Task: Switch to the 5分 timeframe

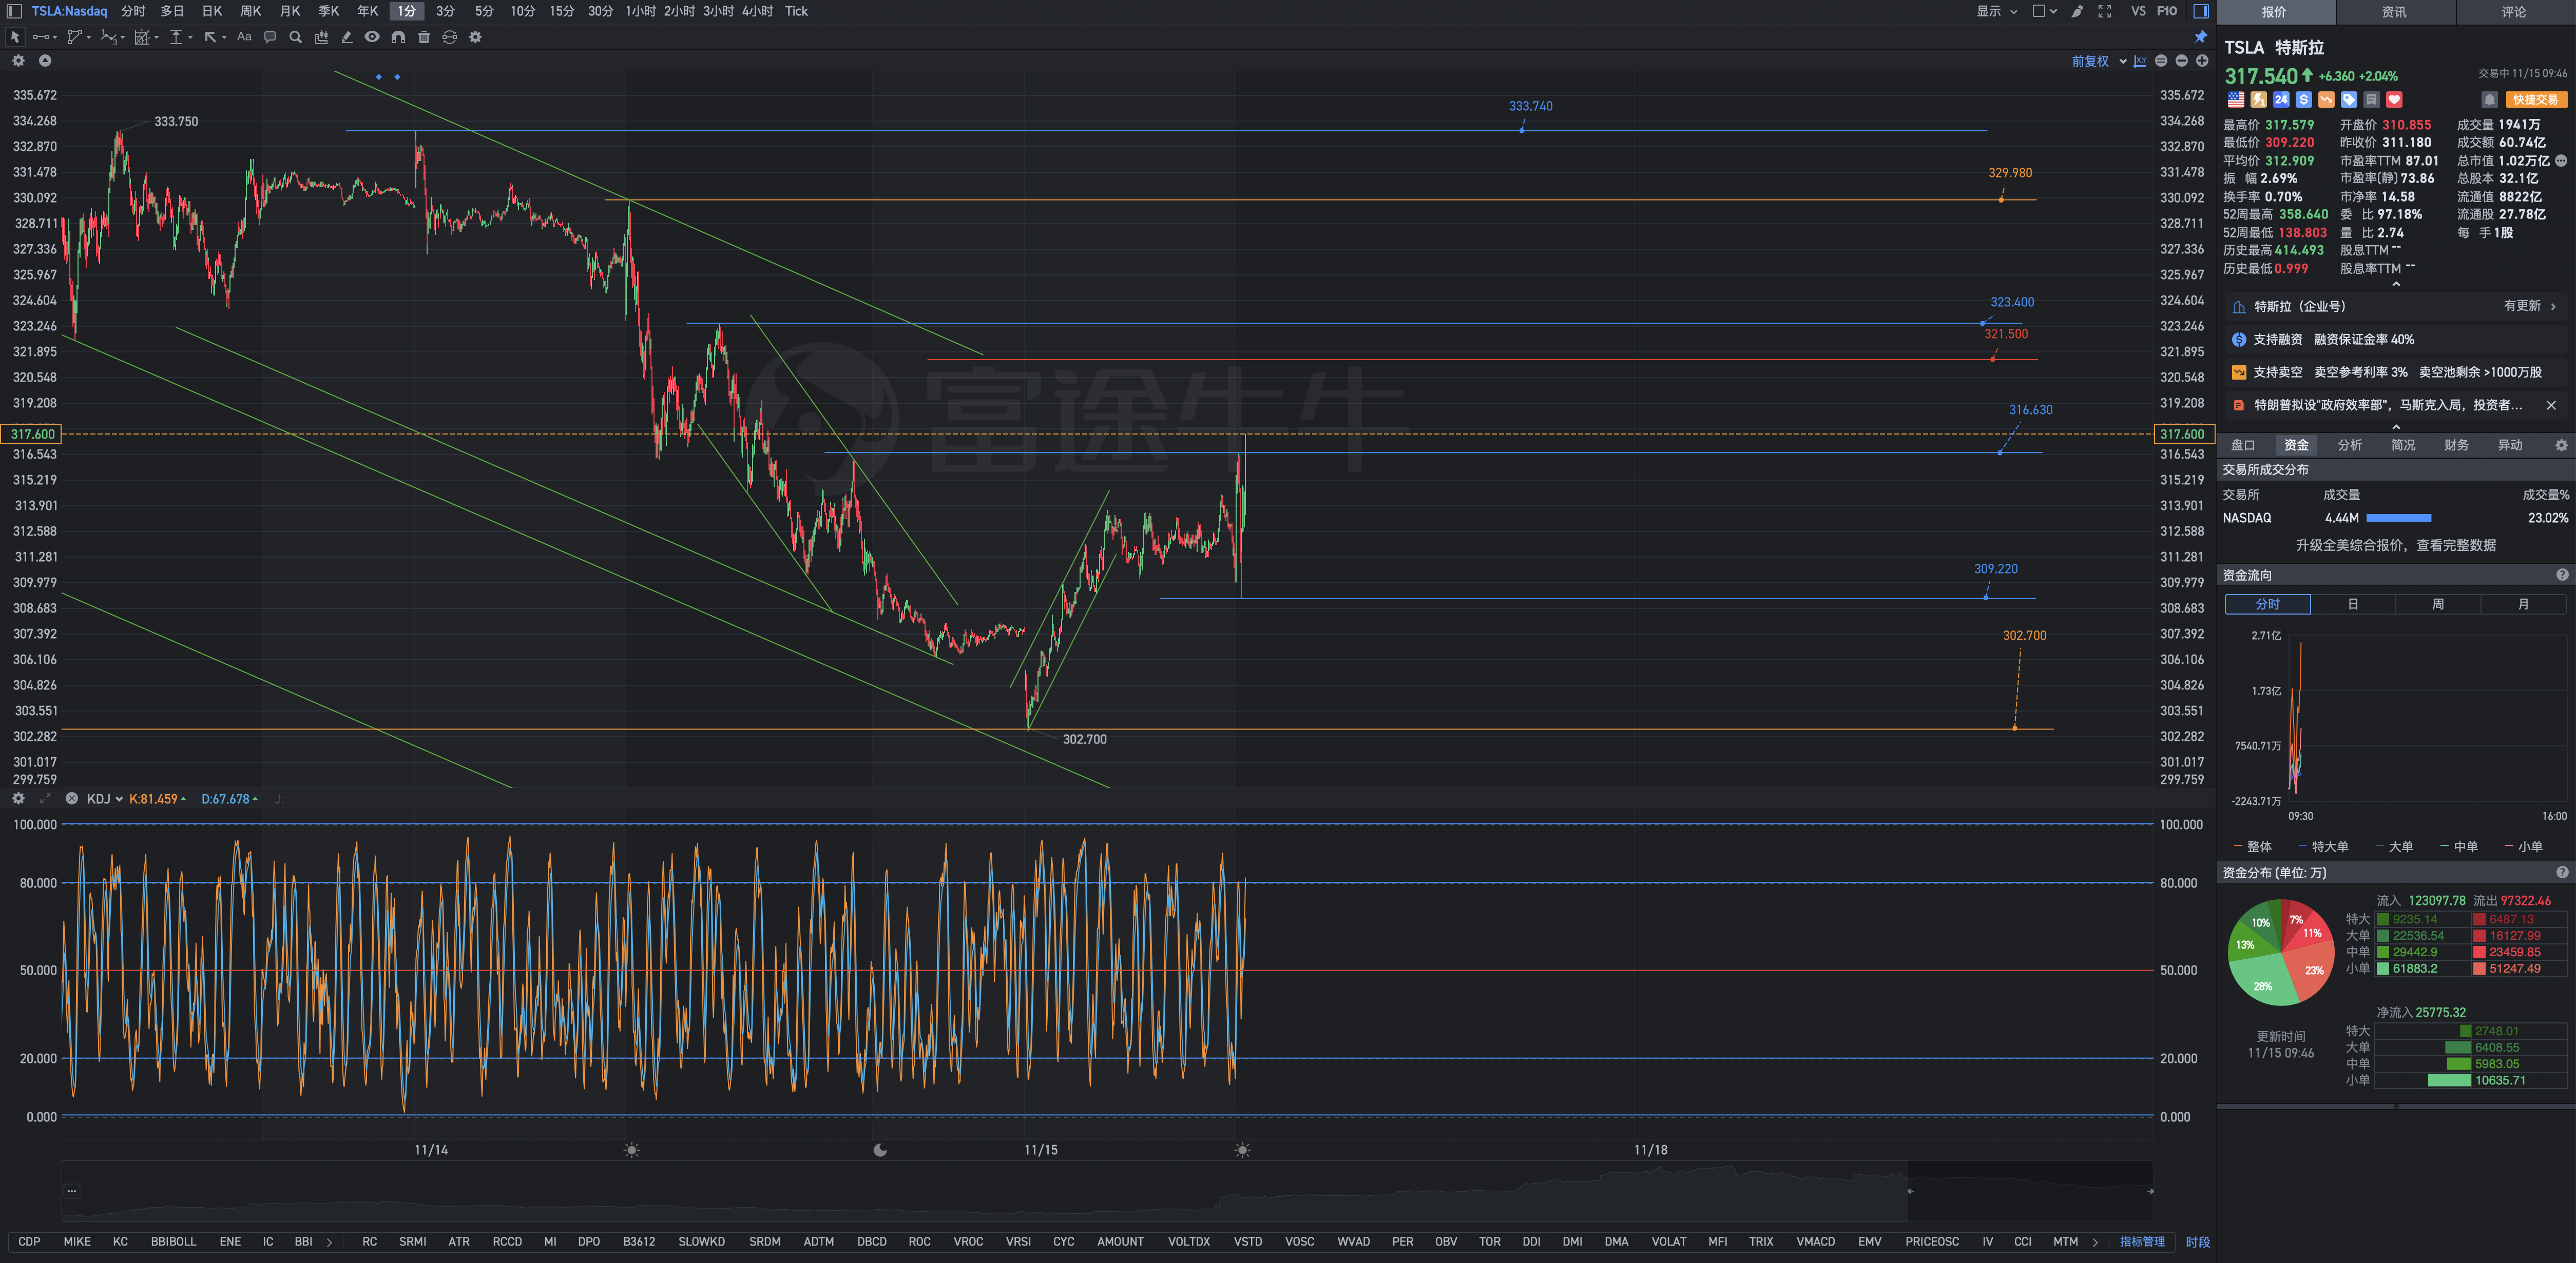Action: 484,11
